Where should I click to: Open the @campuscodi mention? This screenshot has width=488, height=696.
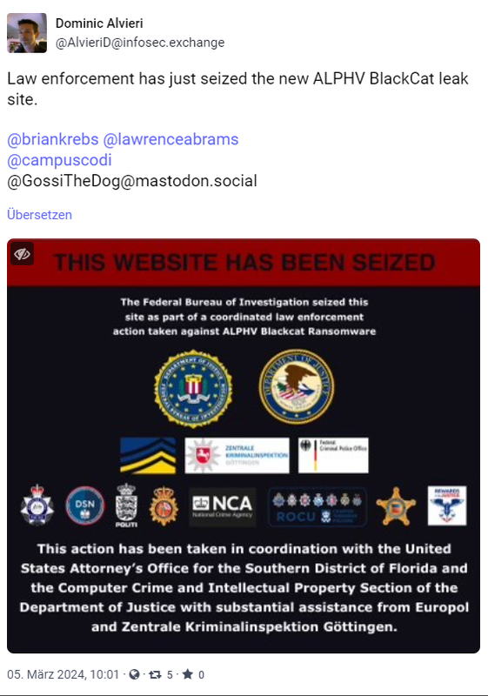pos(59,160)
